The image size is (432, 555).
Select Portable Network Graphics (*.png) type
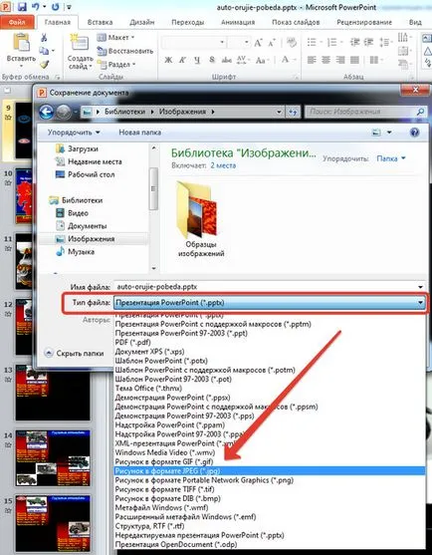point(270,480)
